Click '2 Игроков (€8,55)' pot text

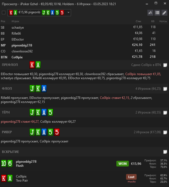(148, 112)
